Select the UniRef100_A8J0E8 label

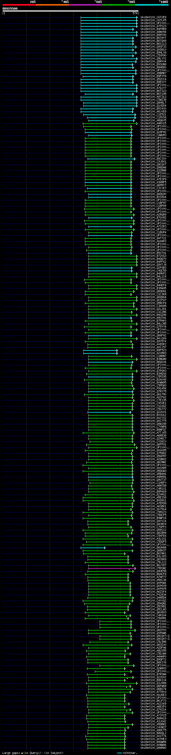(153, 111)
